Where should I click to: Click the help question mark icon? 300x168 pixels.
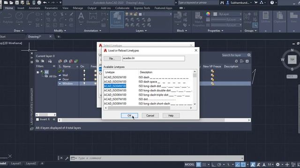[272, 3]
